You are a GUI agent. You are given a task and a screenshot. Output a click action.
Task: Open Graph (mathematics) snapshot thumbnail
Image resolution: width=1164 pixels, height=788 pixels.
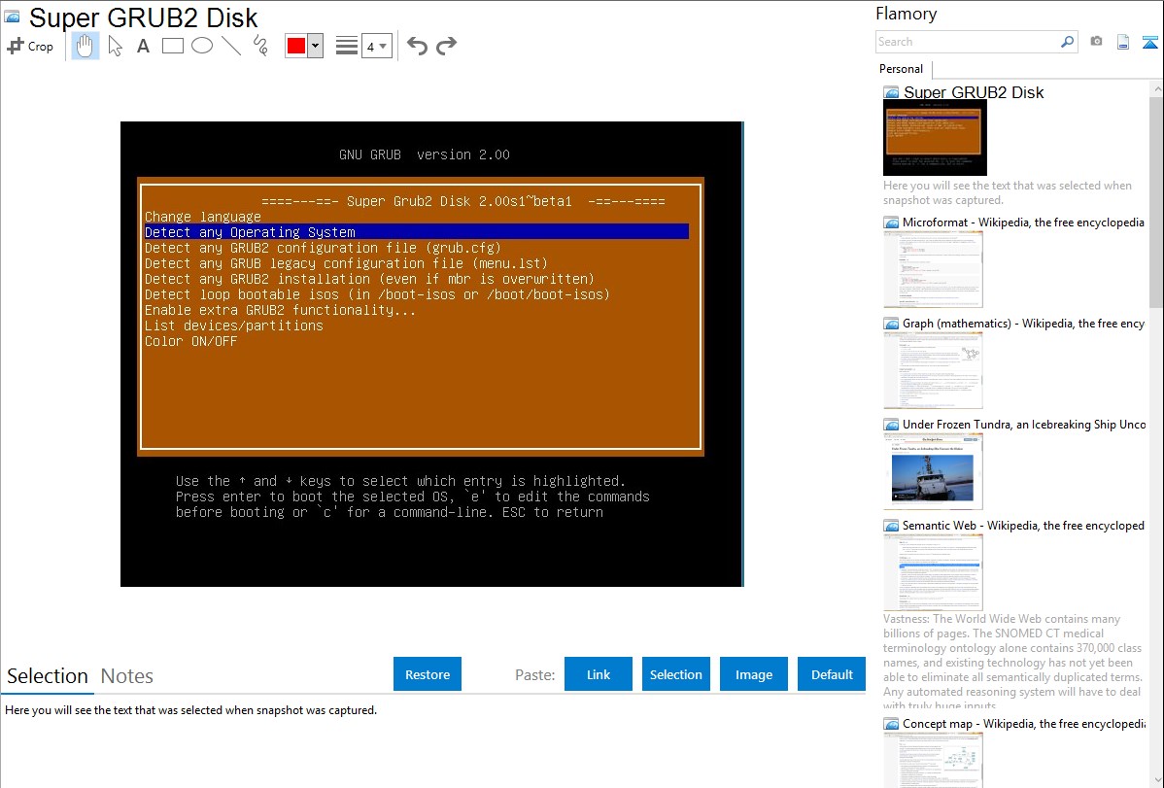pyautogui.click(x=933, y=370)
